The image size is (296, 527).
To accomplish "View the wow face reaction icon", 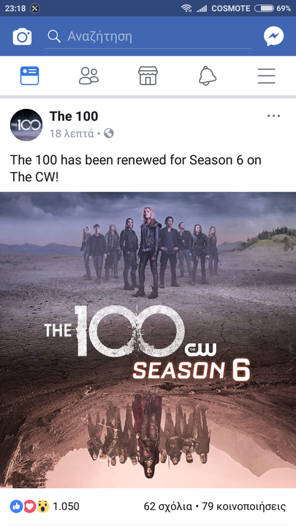I will coord(42,507).
